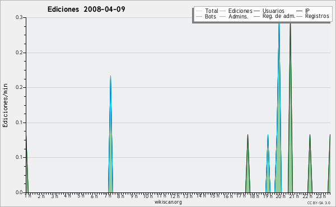Click the 'Admins.' legend label

(x=239, y=16)
